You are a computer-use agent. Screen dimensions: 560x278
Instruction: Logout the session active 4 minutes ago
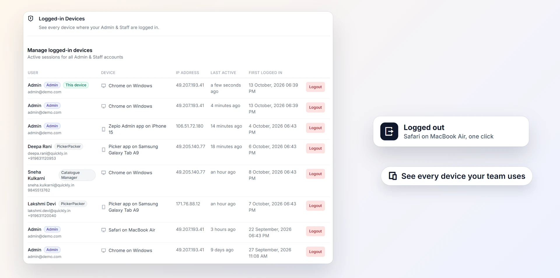tap(315, 107)
